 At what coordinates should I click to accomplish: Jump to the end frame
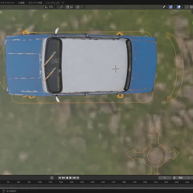(78, 178)
